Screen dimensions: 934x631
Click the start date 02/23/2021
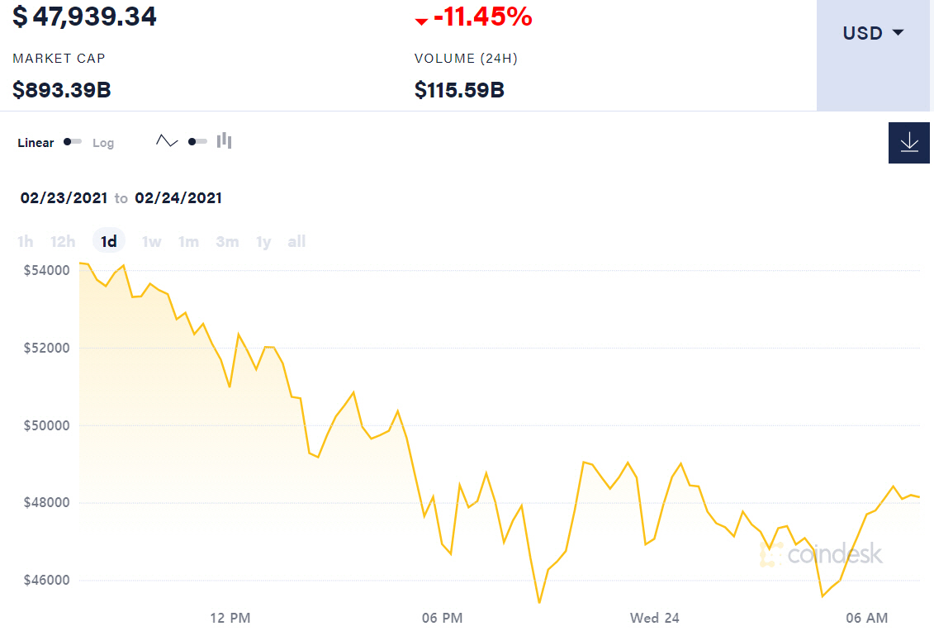(x=64, y=198)
